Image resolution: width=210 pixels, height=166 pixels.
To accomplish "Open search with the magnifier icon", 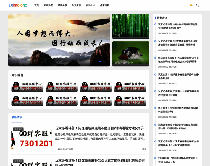I will click(197, 5).
